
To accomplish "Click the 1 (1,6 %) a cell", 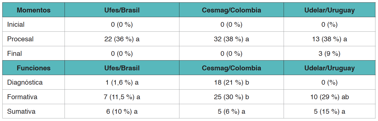I will click(x=122, y=83).
